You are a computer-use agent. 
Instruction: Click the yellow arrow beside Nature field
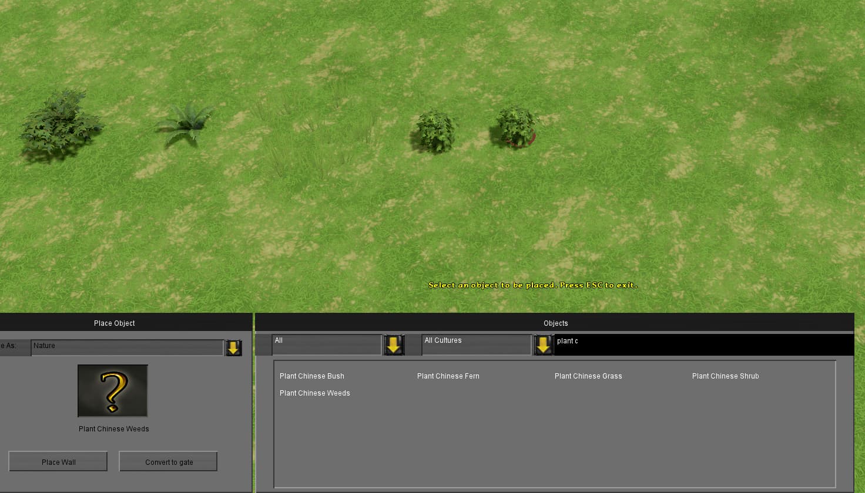233,347
